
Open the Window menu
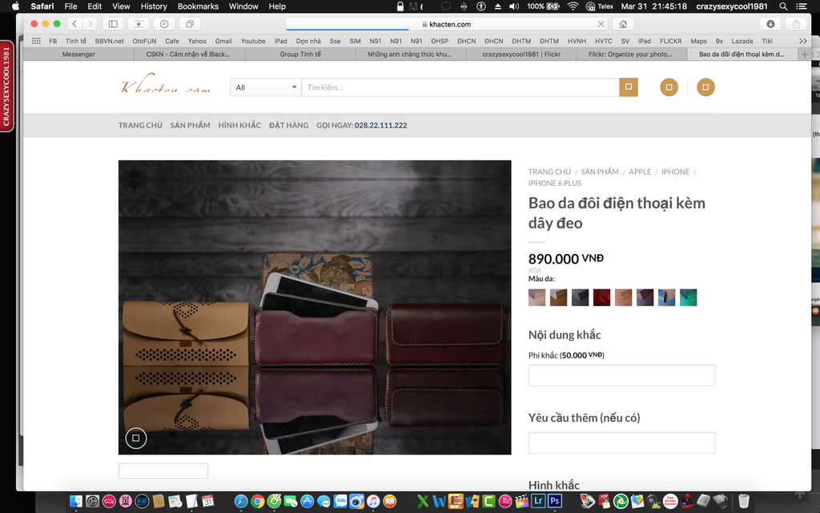coord(243,6)
